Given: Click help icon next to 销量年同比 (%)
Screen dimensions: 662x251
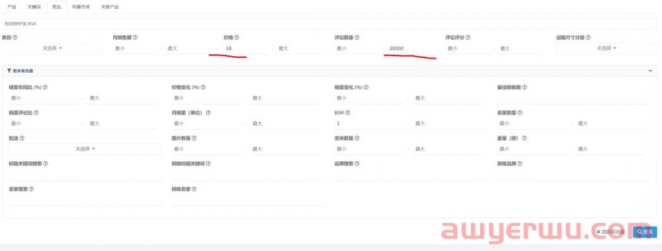Looking at the screenshot, I should pos(45,88).
